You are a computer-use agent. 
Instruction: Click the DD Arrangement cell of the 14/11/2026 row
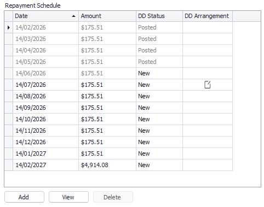(x=208, y=131)
